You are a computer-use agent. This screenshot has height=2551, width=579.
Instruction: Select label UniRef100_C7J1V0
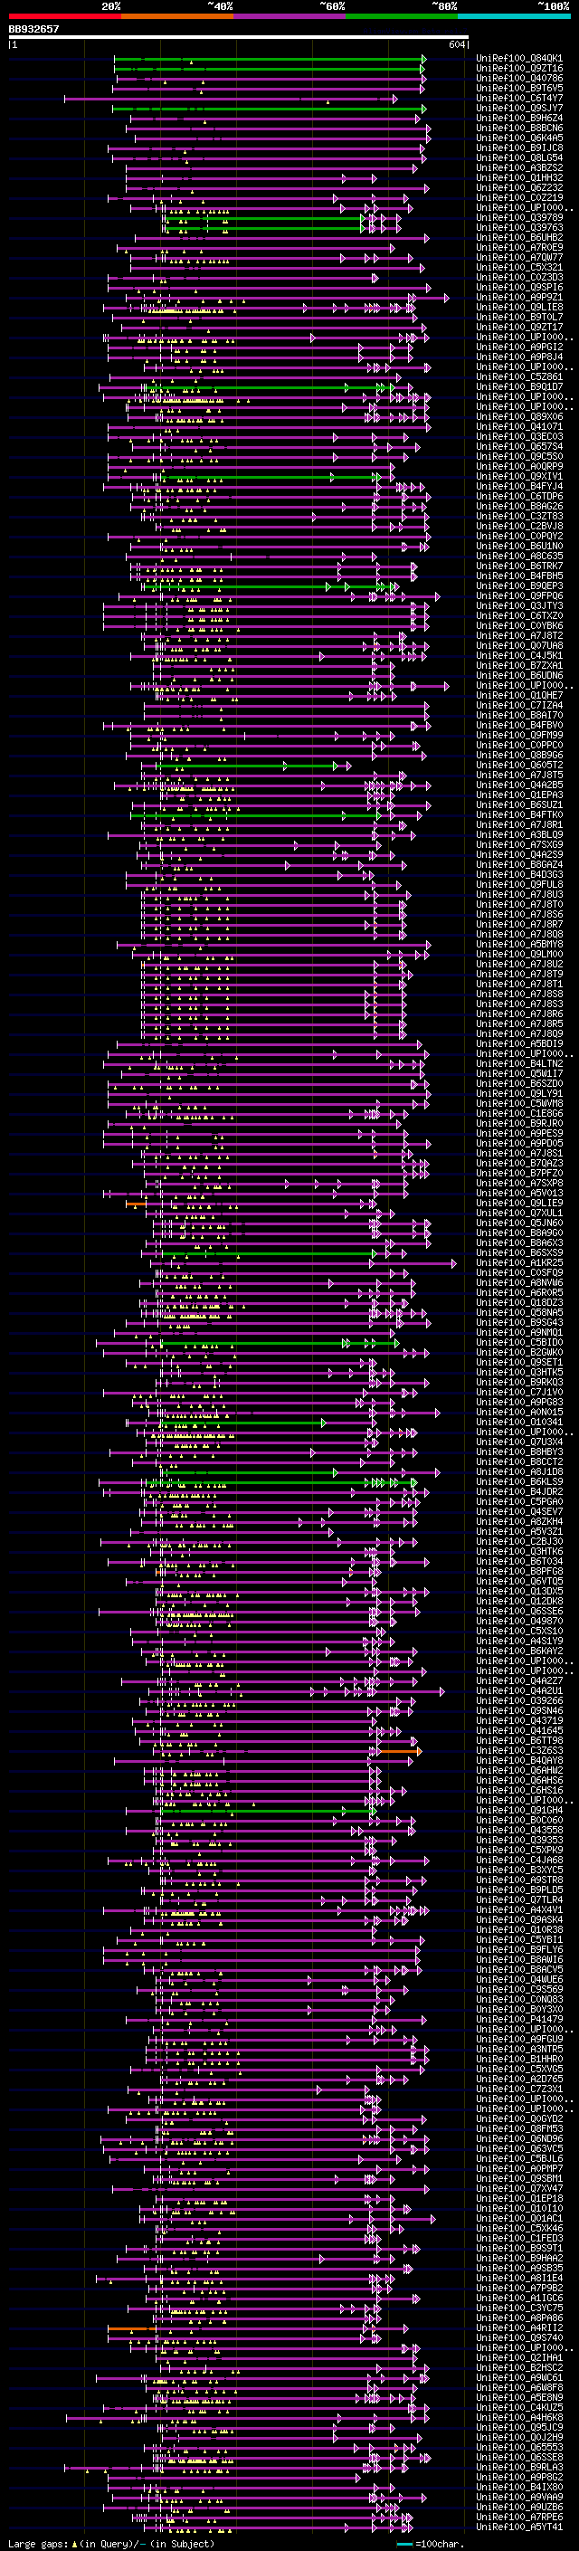point(519,1392)
